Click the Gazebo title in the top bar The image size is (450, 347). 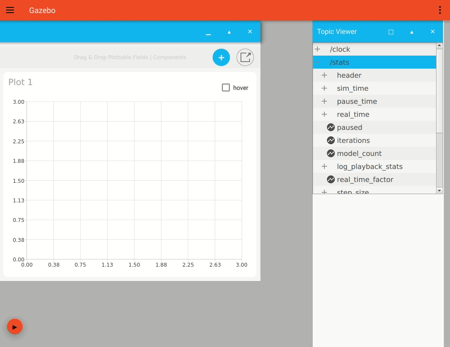pos(42,10)
